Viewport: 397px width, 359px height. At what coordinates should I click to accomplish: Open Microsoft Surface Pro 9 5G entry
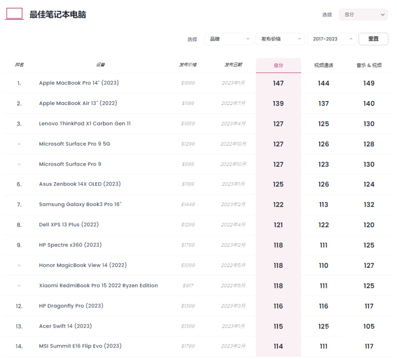(x=74, y=144)
